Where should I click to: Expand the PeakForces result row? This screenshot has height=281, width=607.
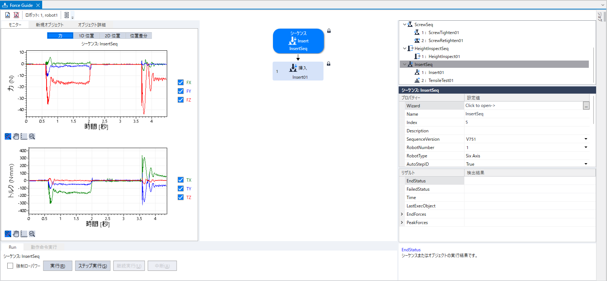click(402, 222)
